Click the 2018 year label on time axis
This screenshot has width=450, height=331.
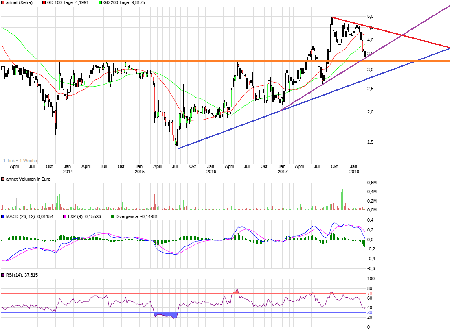tap(354, 172)
